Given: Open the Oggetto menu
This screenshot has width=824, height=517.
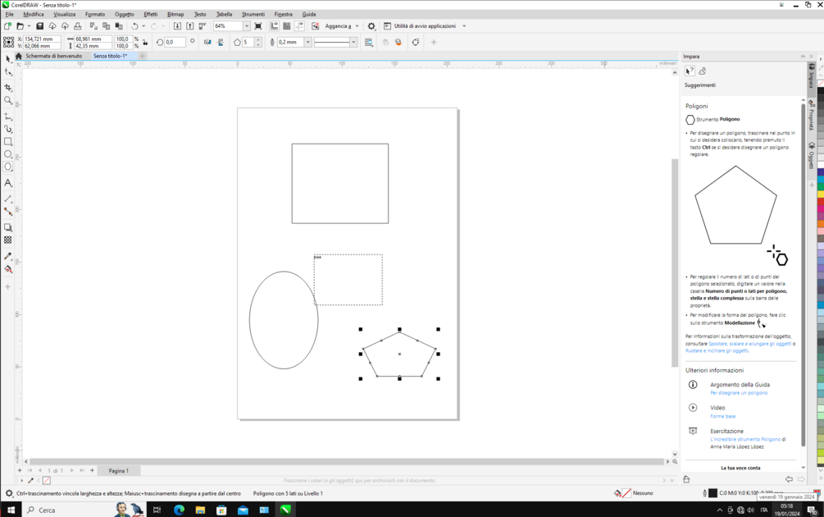Looking at the screenshot, I should (x=125, y=14).
